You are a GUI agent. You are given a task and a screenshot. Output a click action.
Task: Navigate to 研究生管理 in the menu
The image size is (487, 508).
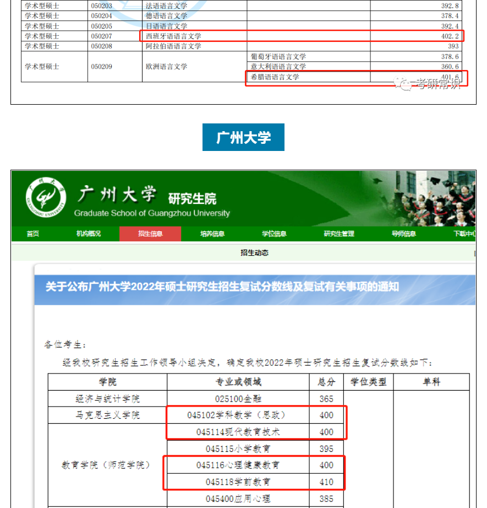pos(339,234)
